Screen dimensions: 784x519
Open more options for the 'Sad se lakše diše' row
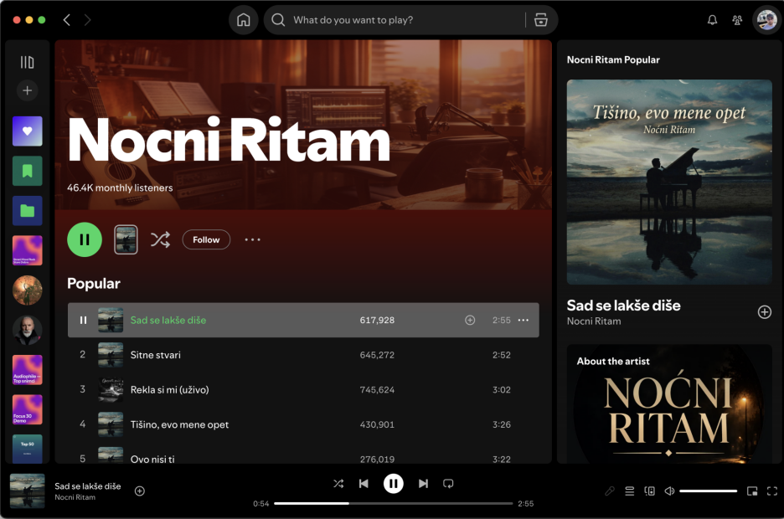[523, 321]
